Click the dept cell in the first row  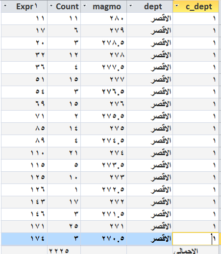click(x=149, y=19)
